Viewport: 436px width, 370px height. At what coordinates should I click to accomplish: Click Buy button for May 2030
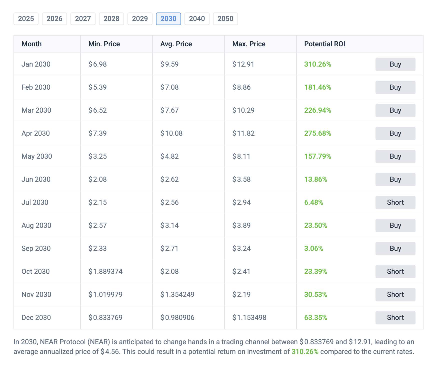[x=395, y=156]
